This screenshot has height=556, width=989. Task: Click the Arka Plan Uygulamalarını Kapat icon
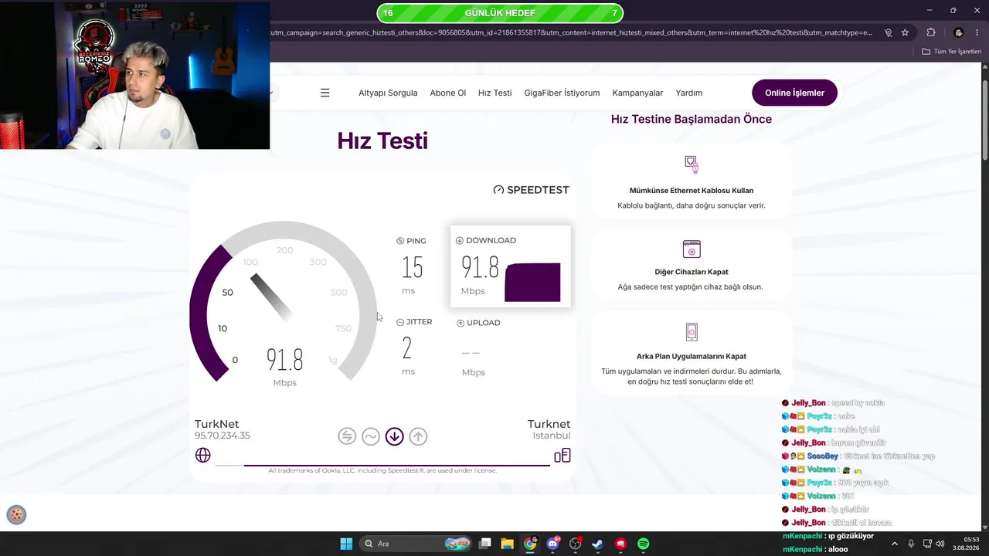click(692, 332)
